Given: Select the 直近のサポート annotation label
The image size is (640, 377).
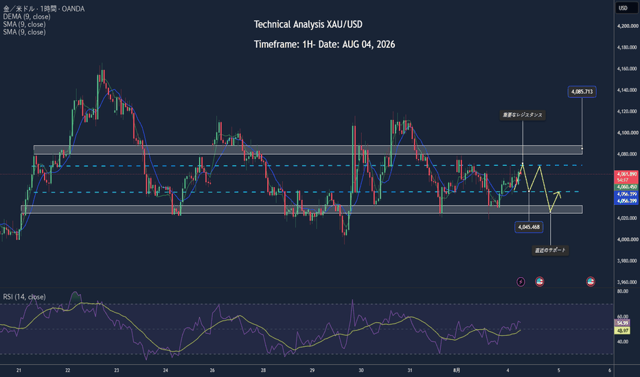Looking at the screenshot, I should [x=550, y=250].
